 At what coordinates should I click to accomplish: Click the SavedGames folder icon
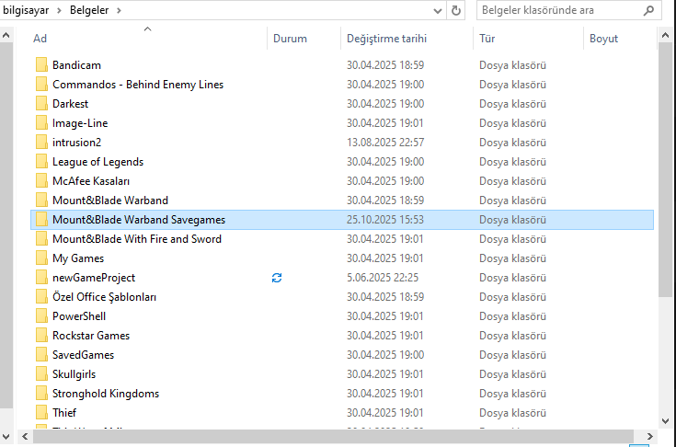pos(41,355)
